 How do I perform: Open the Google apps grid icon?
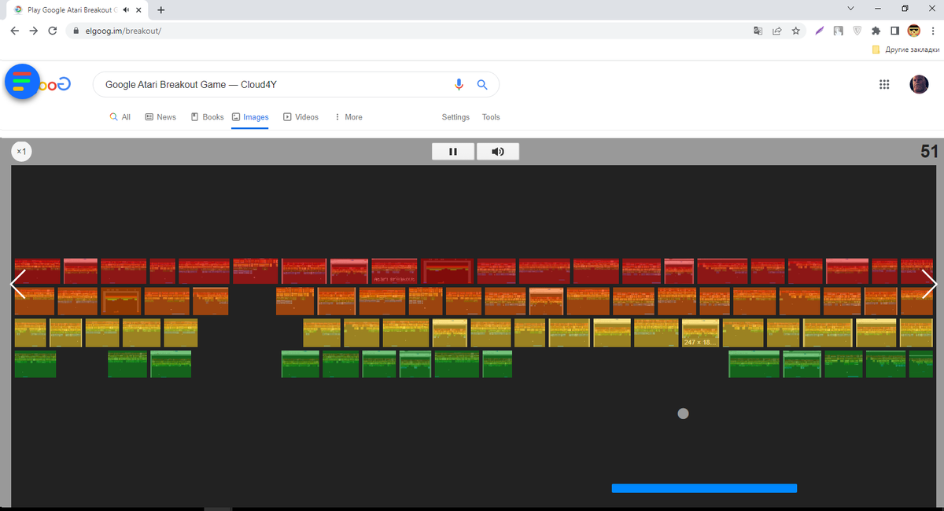coord(884,85)
